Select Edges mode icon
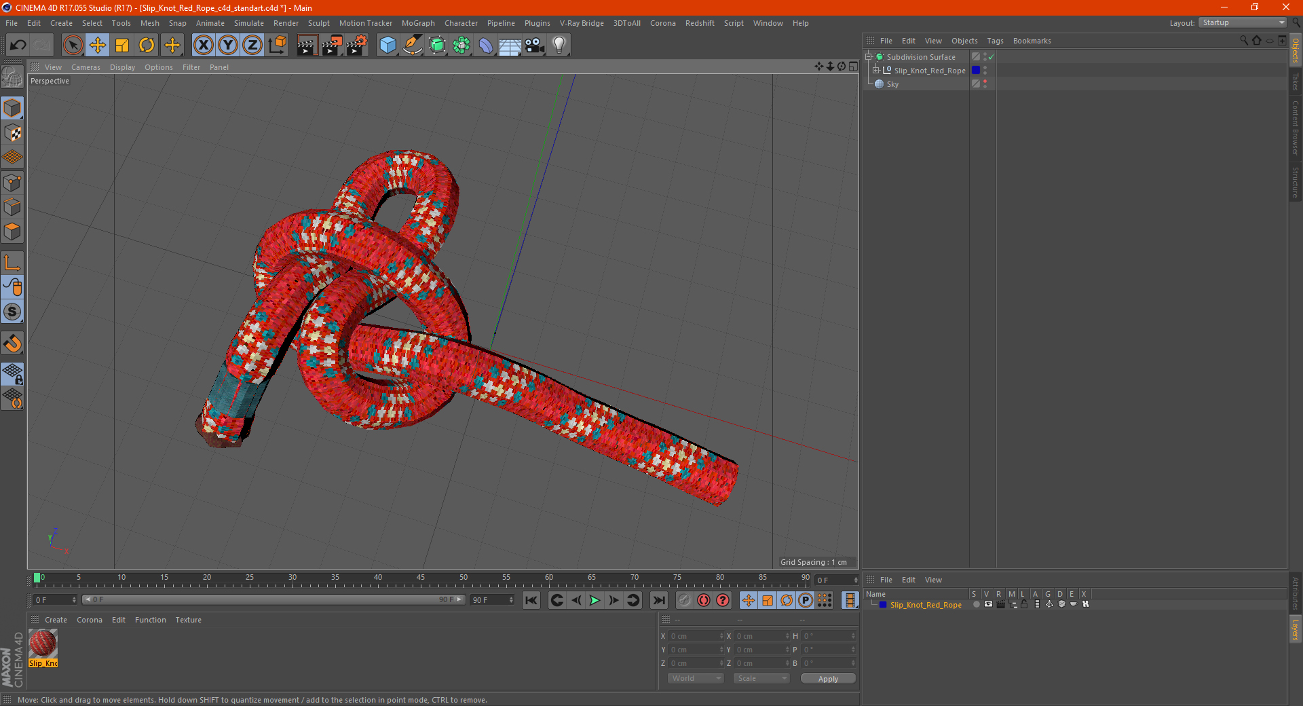This screenshot has height=706, width=1303. (13, 207)
